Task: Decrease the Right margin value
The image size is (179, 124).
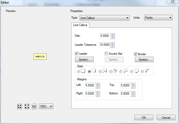Action: [x=98, y=95]
